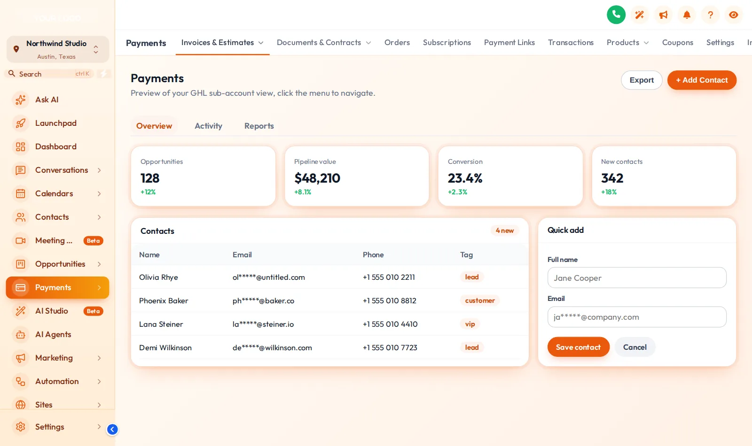The height and width of the screenshot is (446, 752).
Task: Open the magic wand AI tools icon
Action: click(640, 15)
